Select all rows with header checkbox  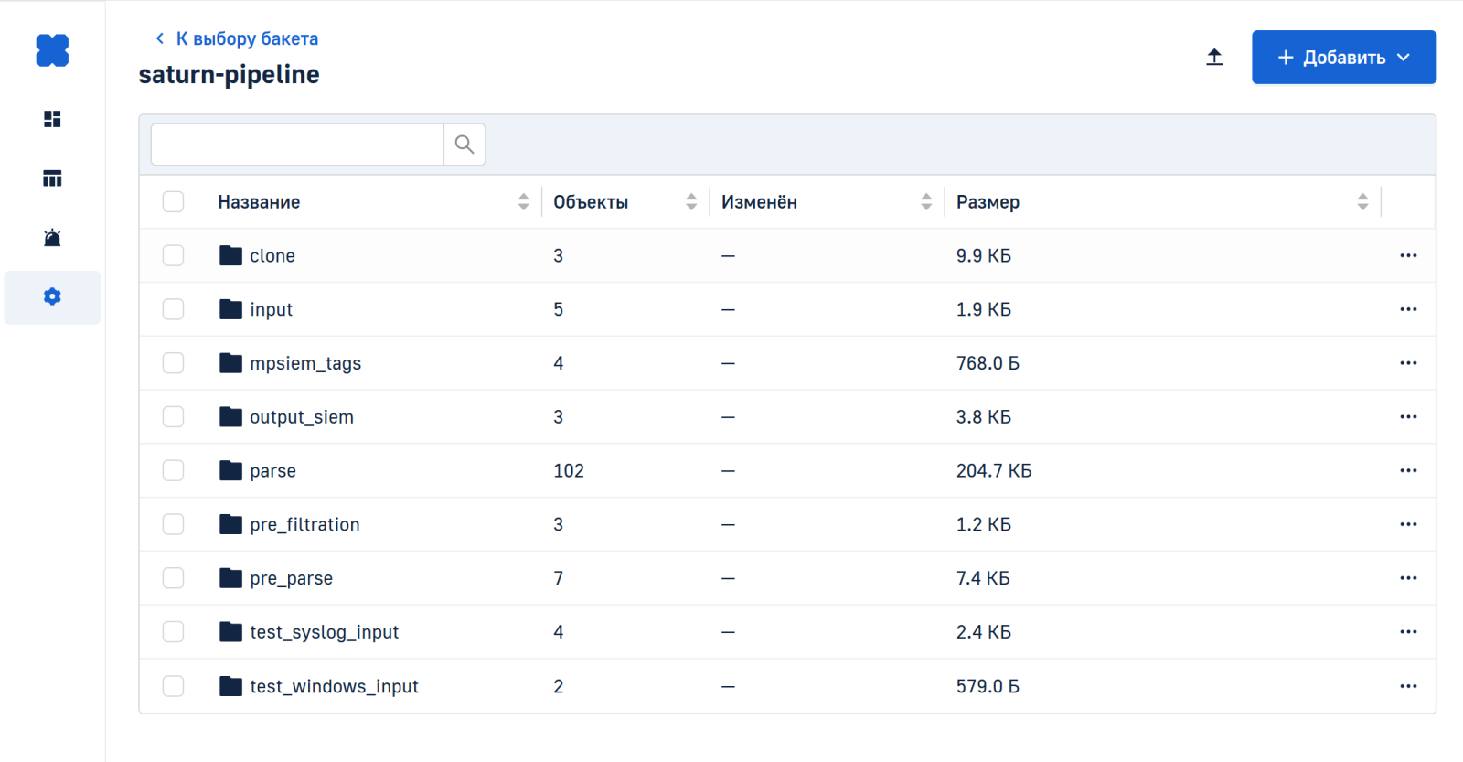coord(173,201)
